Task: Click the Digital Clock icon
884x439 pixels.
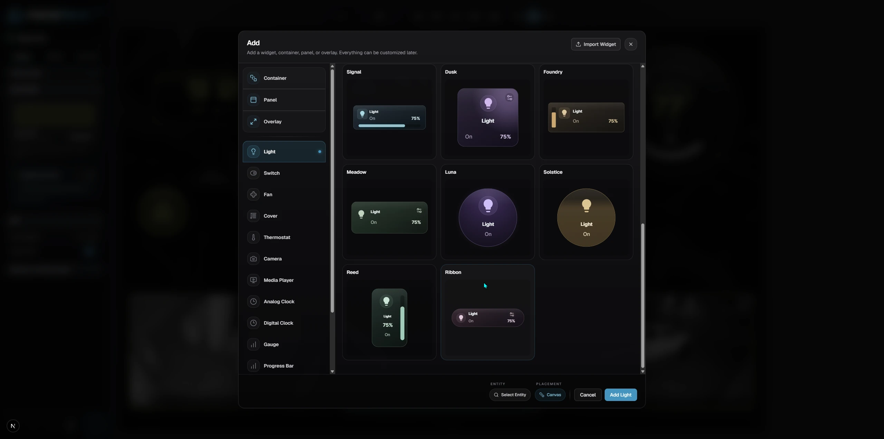Action: coord(253,323)
